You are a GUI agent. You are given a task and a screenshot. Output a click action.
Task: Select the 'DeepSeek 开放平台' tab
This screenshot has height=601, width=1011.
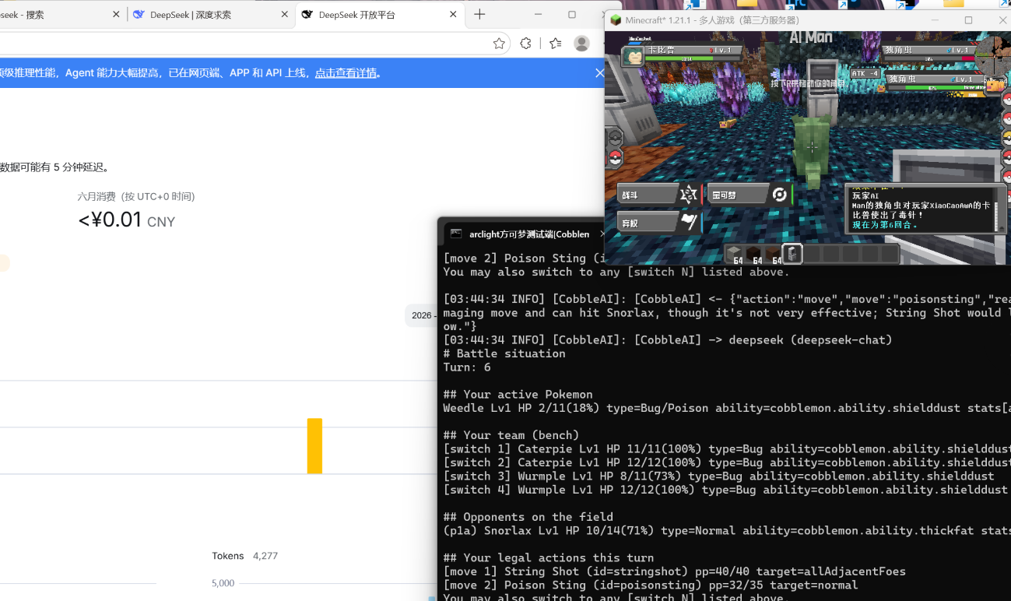coord(380,15)
